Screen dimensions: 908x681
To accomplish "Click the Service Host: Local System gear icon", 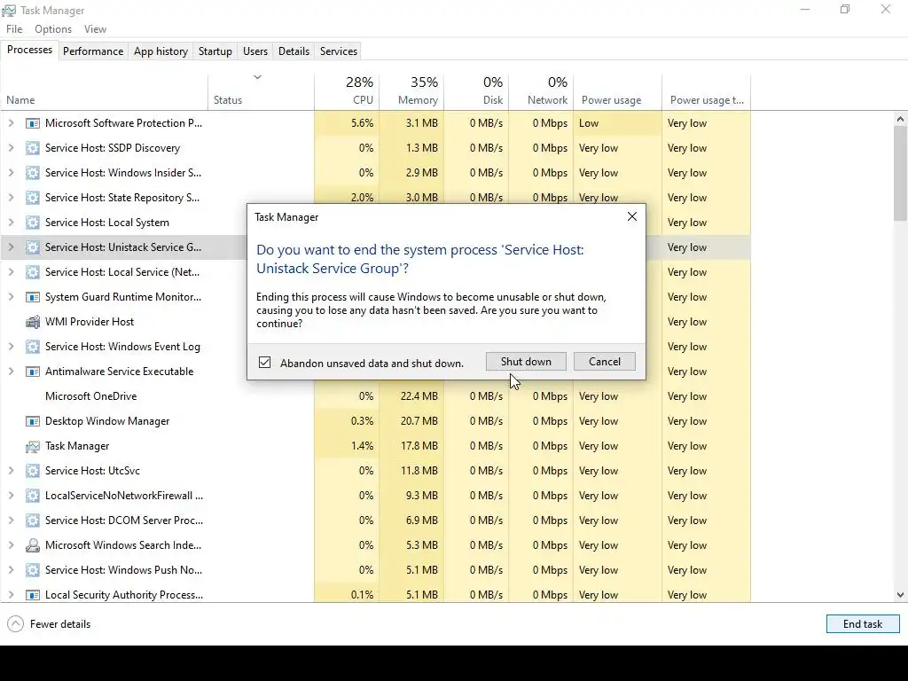I will (33, 223).
